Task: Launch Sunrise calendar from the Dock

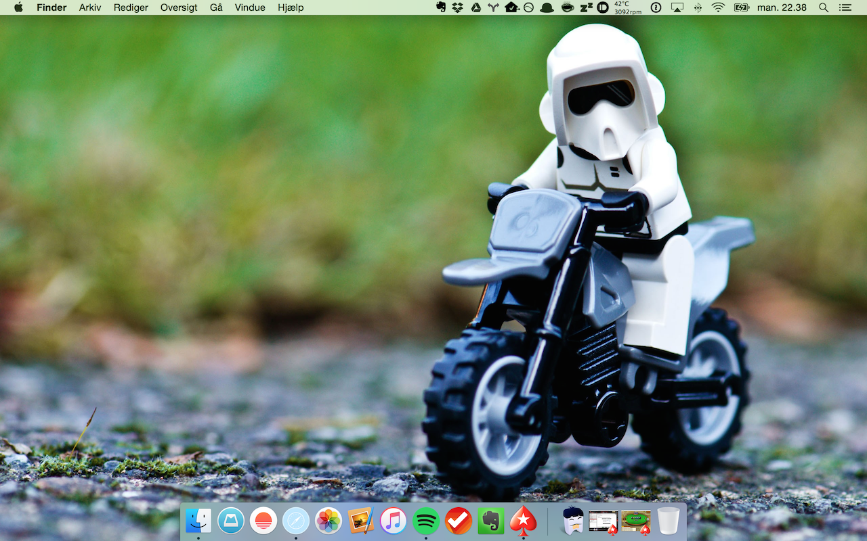Action: pyautogui.click(x=263, y=521)
